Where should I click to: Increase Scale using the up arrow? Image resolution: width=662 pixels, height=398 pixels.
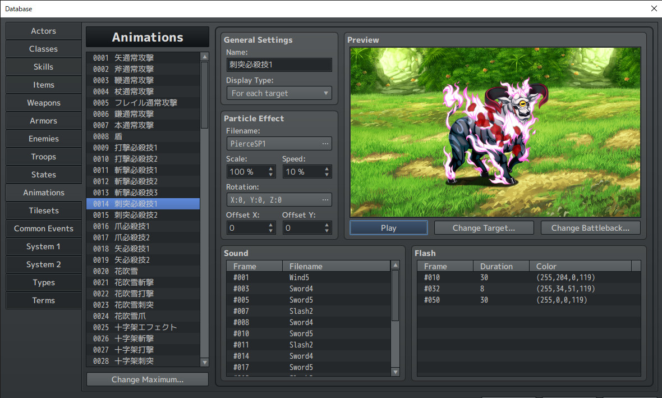[x=270, y=168]
